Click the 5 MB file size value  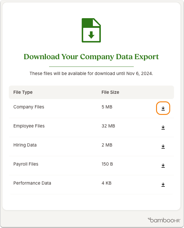107,107
